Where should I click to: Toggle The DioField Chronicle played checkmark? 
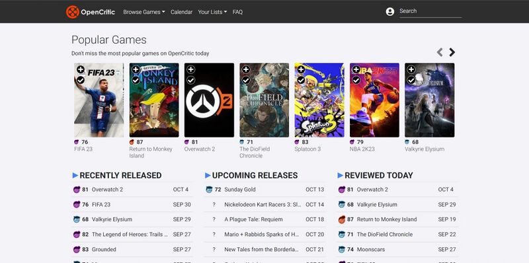click(246, 80)
